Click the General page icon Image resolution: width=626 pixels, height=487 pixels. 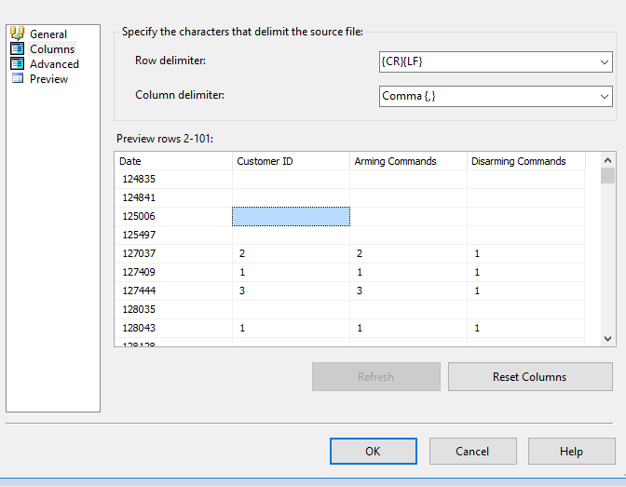click(17, 34)
